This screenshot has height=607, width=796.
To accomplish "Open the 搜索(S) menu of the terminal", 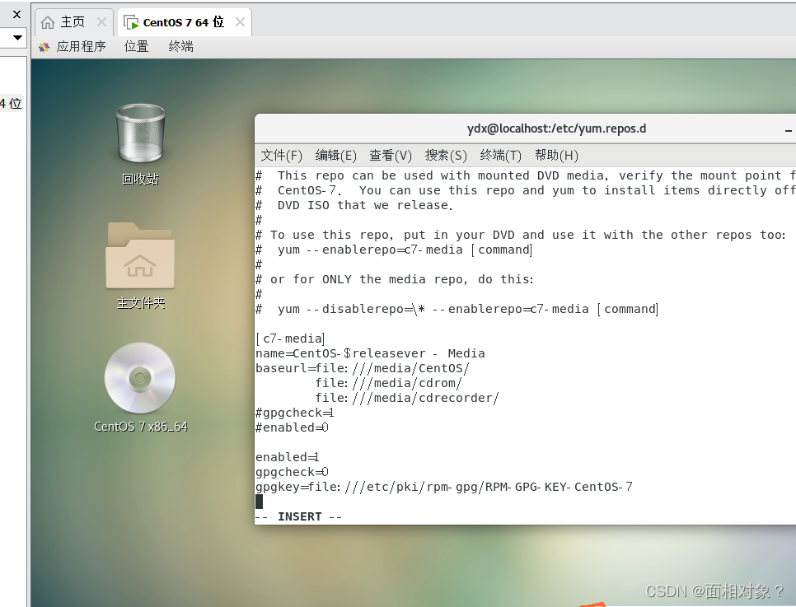I will coord(445,155).
